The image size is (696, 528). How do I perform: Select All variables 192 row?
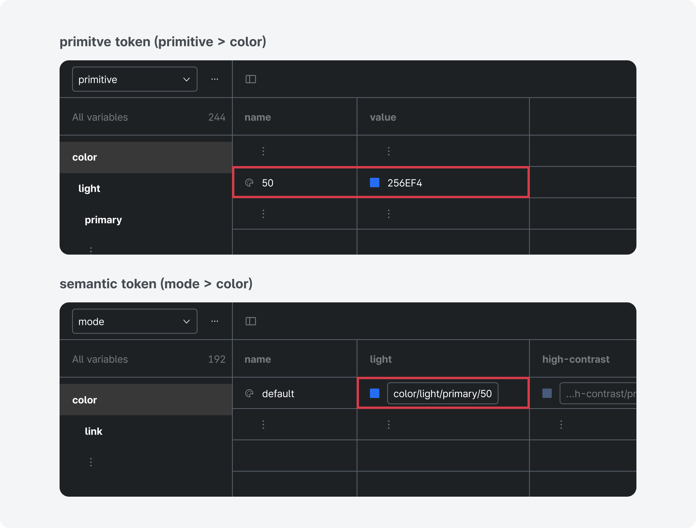pyautogui.click(x=146, y=359)
